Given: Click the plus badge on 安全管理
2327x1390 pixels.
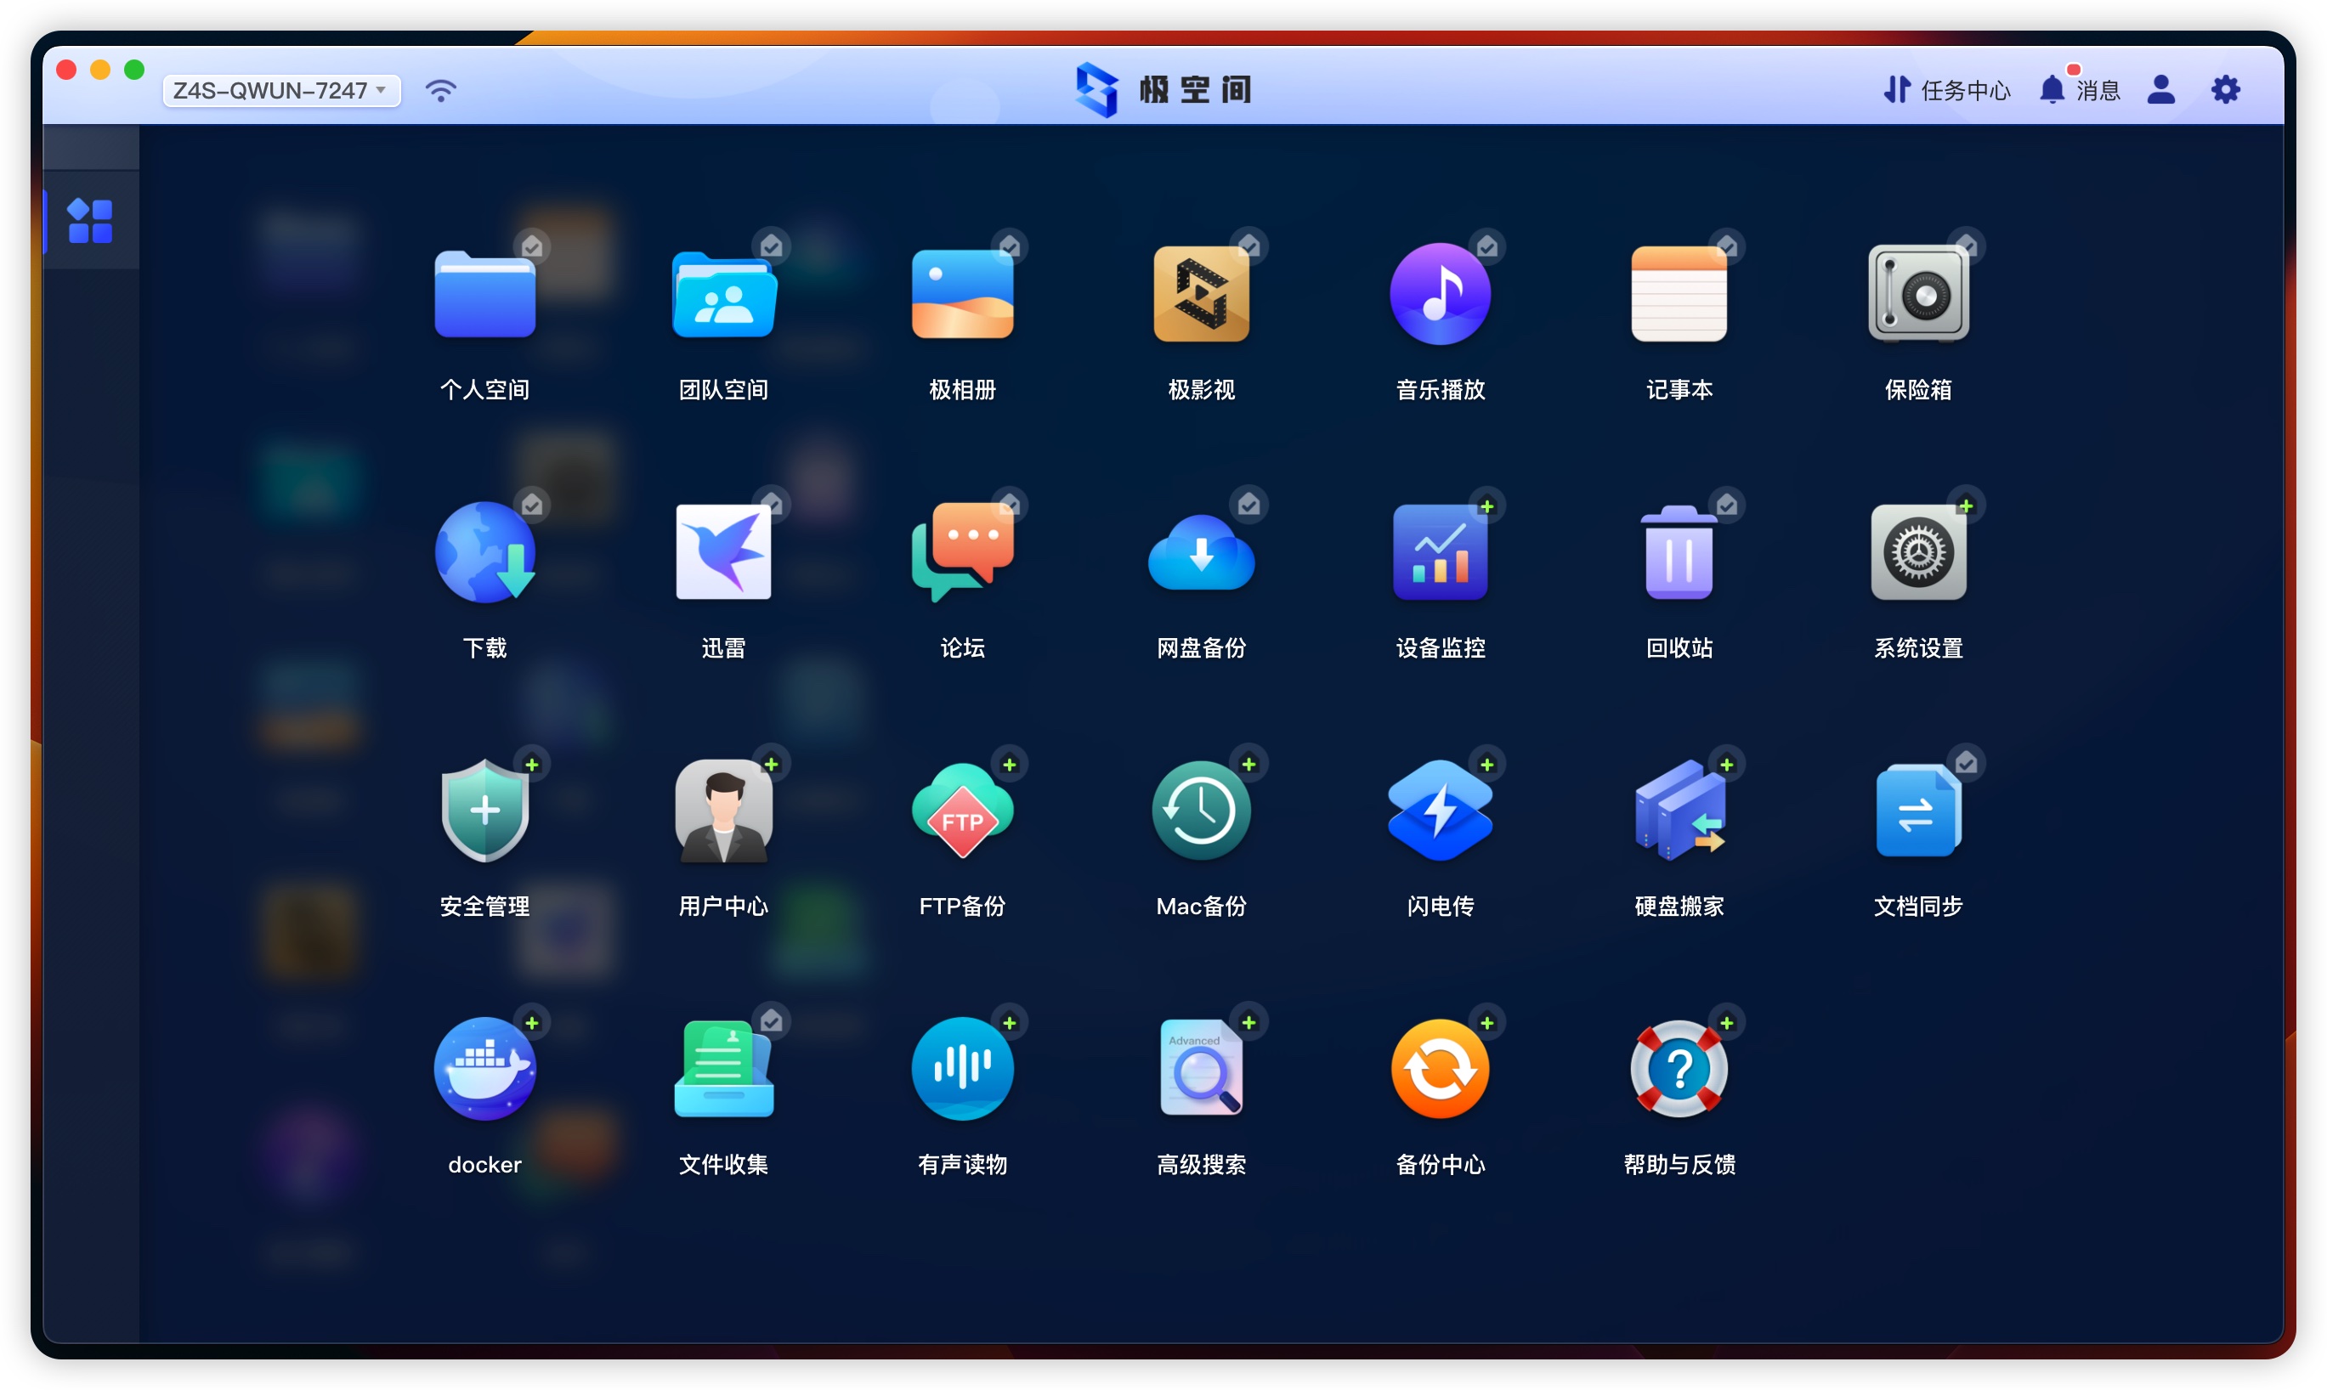Looking at the screenshot, I should click(x=532, y=765).
